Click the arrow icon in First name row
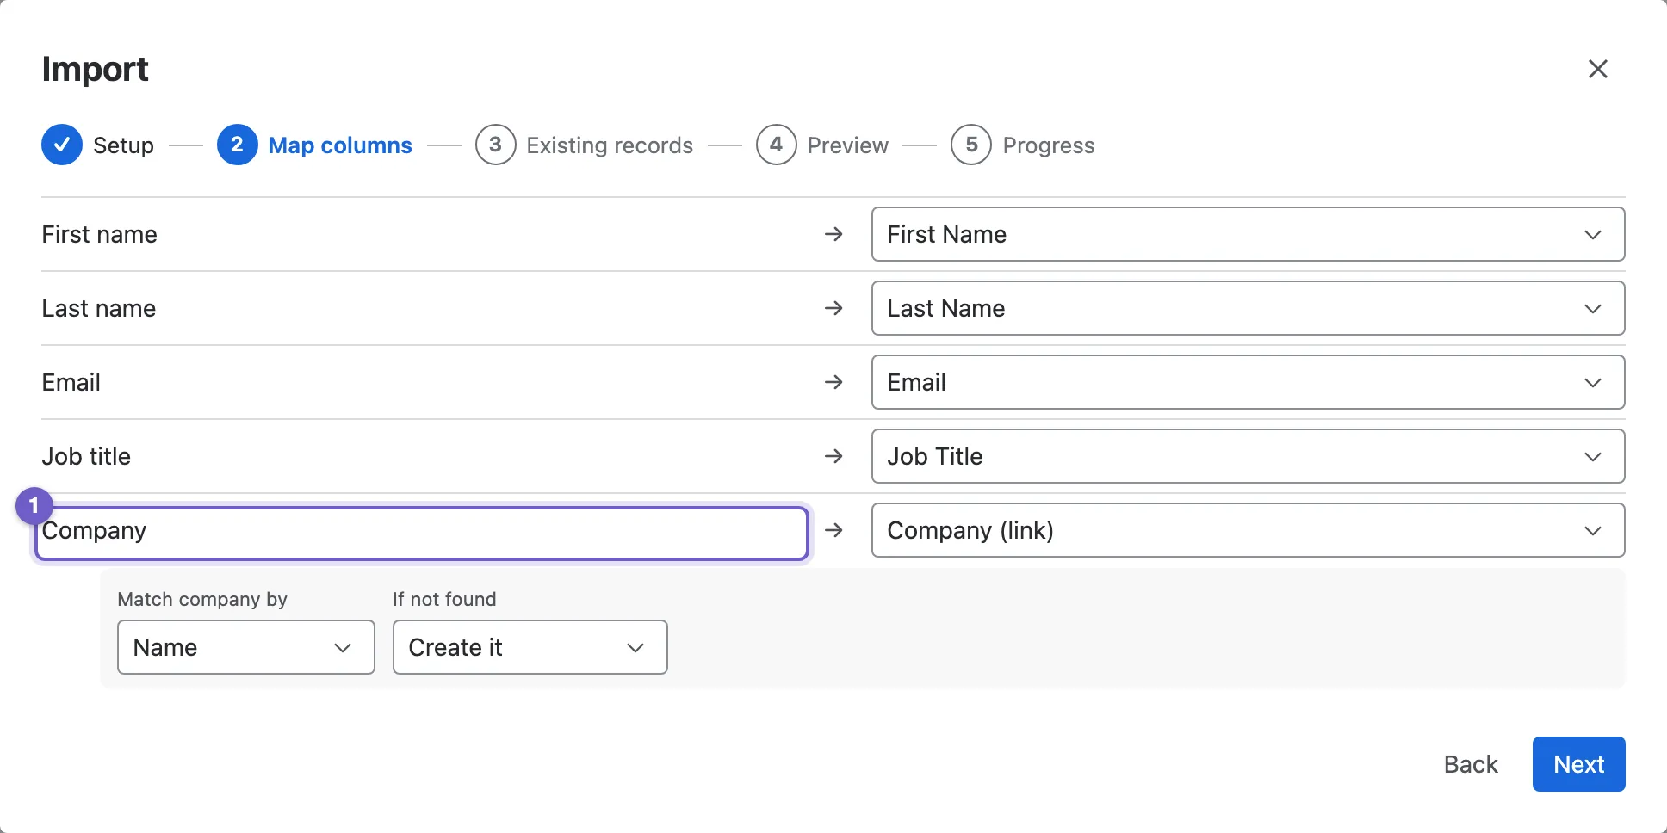1667x833 pixels. coord(833,234)
